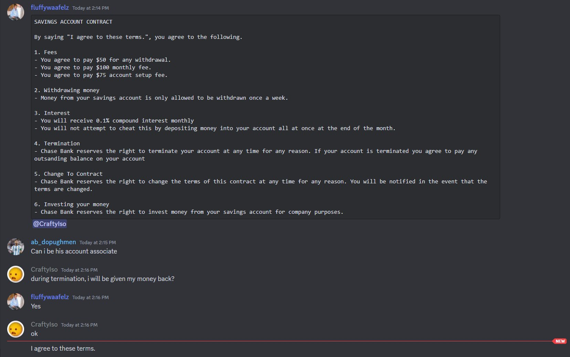Viewport: 570px width, 357px height.
Task: Click the @CraftyIso mention
Action: [x=50, y=224]
